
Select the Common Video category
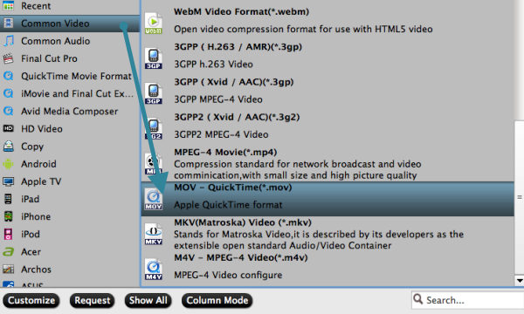coord(70,24)
